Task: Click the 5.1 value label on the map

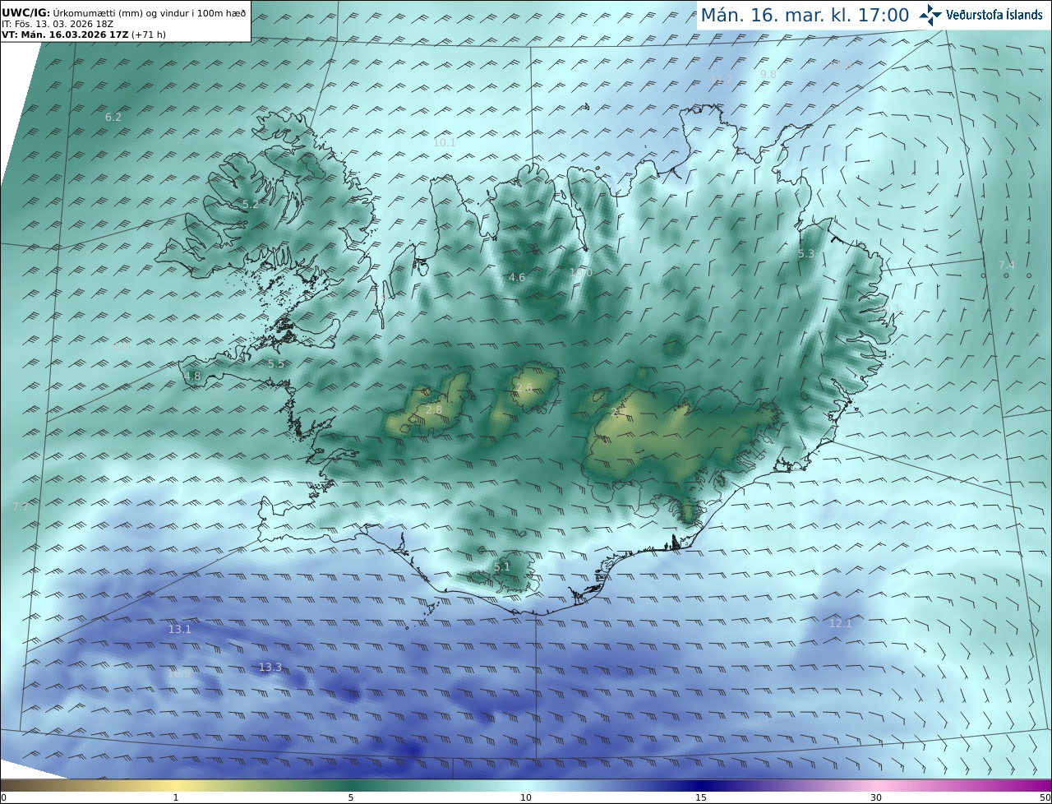Action: point(502,567)
